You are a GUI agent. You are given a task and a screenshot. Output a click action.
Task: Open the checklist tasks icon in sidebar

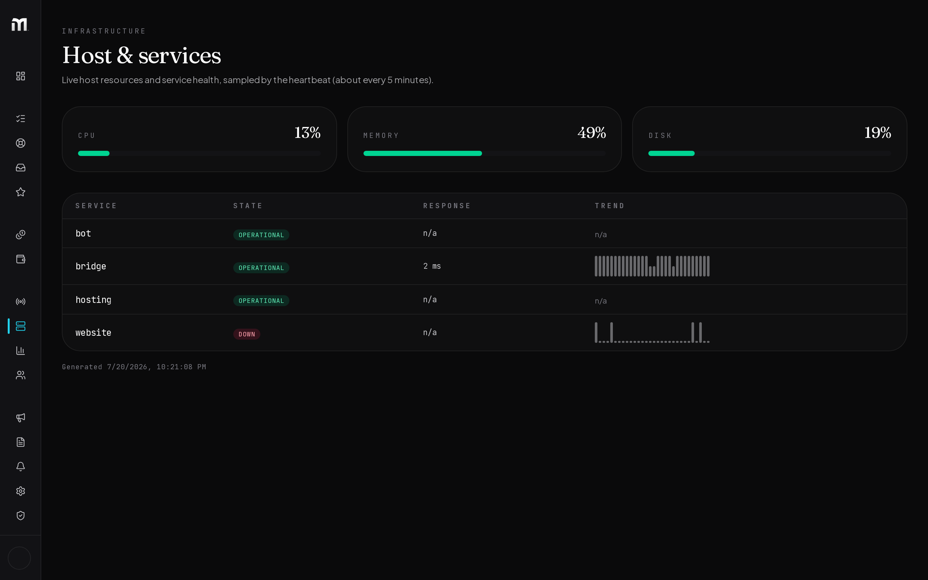(21, 119)
